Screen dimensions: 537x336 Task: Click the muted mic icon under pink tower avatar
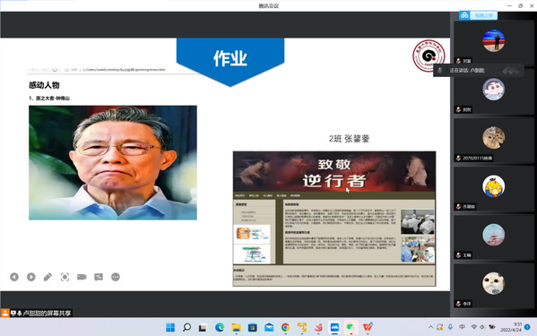(x=458, y=255)
